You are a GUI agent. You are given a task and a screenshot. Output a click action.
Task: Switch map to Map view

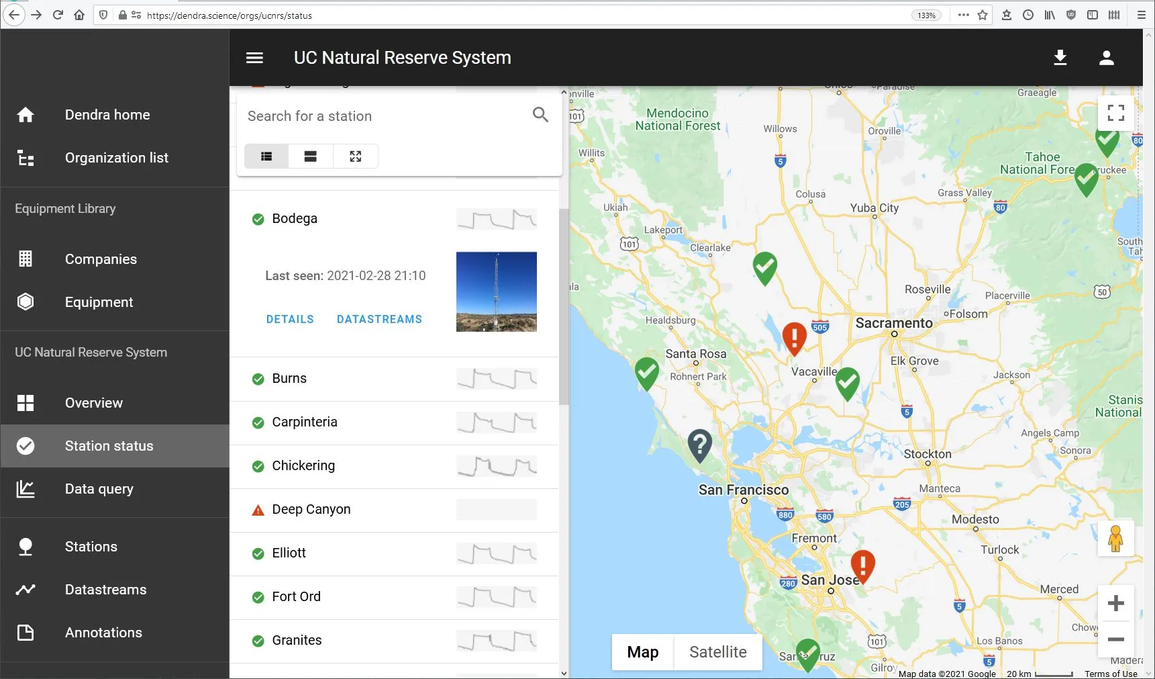pos(643,652)
